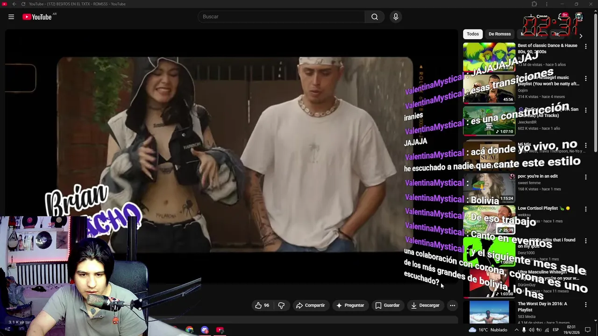598x336 pixels.
Task: Open the purple-icon taskbar app
Action: point(205,330)
